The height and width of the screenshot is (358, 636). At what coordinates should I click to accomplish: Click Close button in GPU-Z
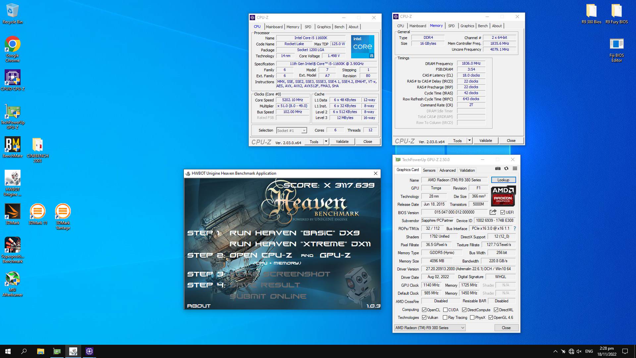coord(506,328)
